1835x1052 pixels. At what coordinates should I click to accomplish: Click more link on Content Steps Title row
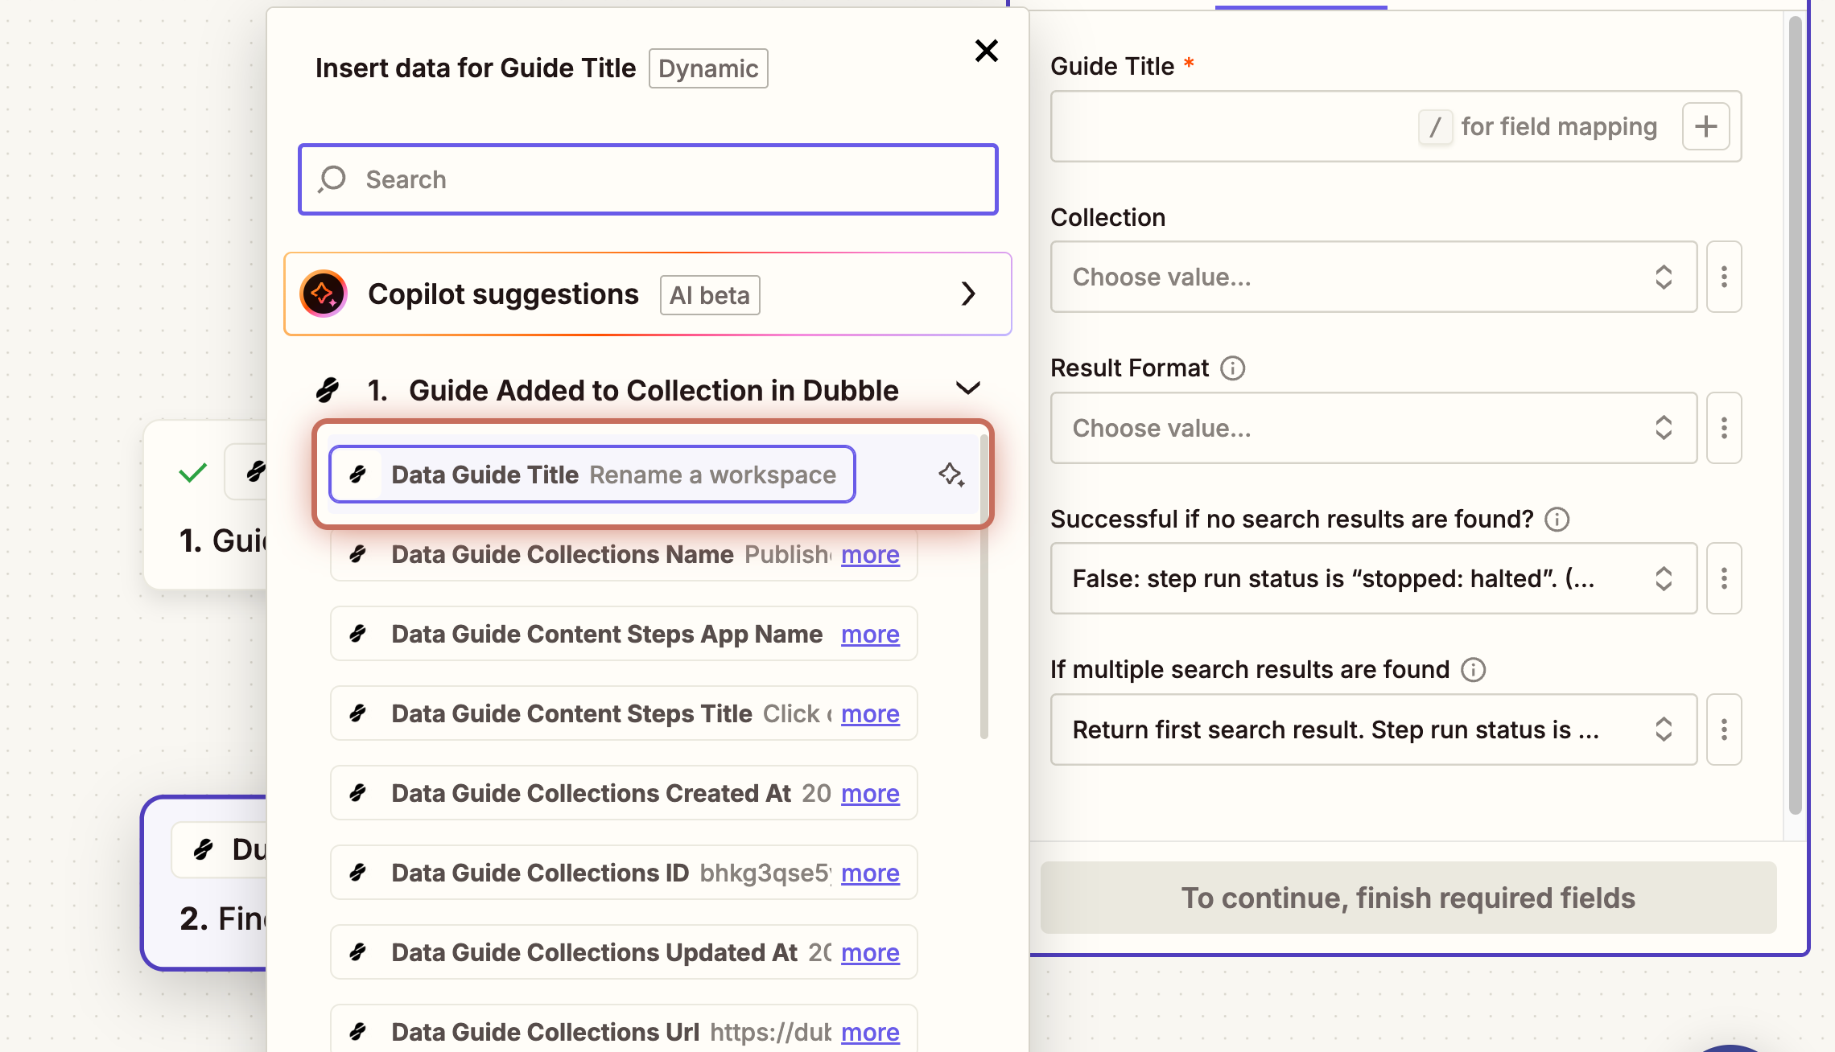870,713
